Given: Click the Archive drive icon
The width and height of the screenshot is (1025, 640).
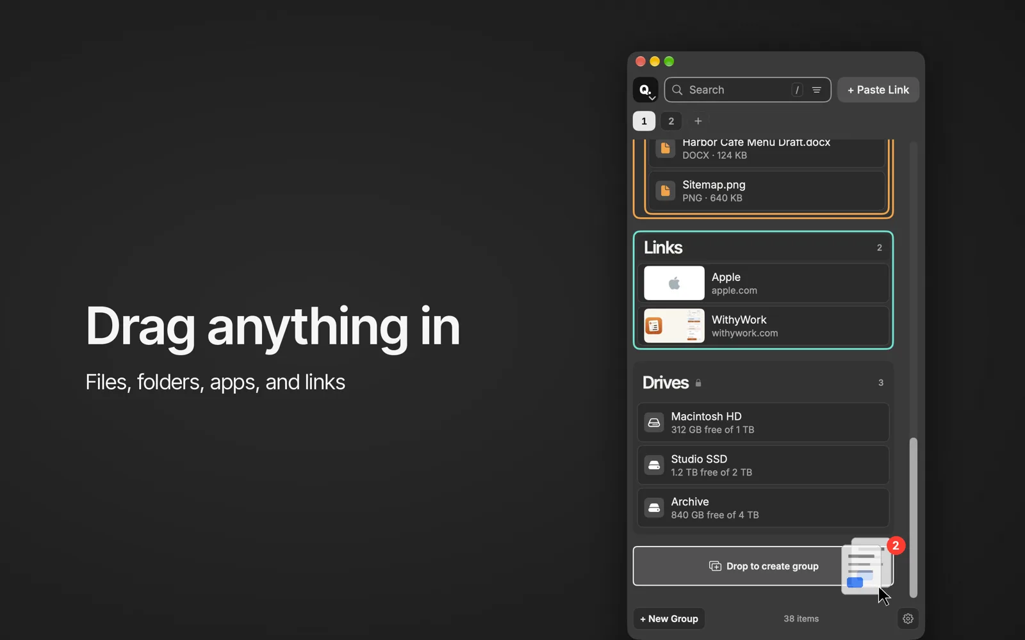Looking at the screenshot, I should tap(654, 508).
